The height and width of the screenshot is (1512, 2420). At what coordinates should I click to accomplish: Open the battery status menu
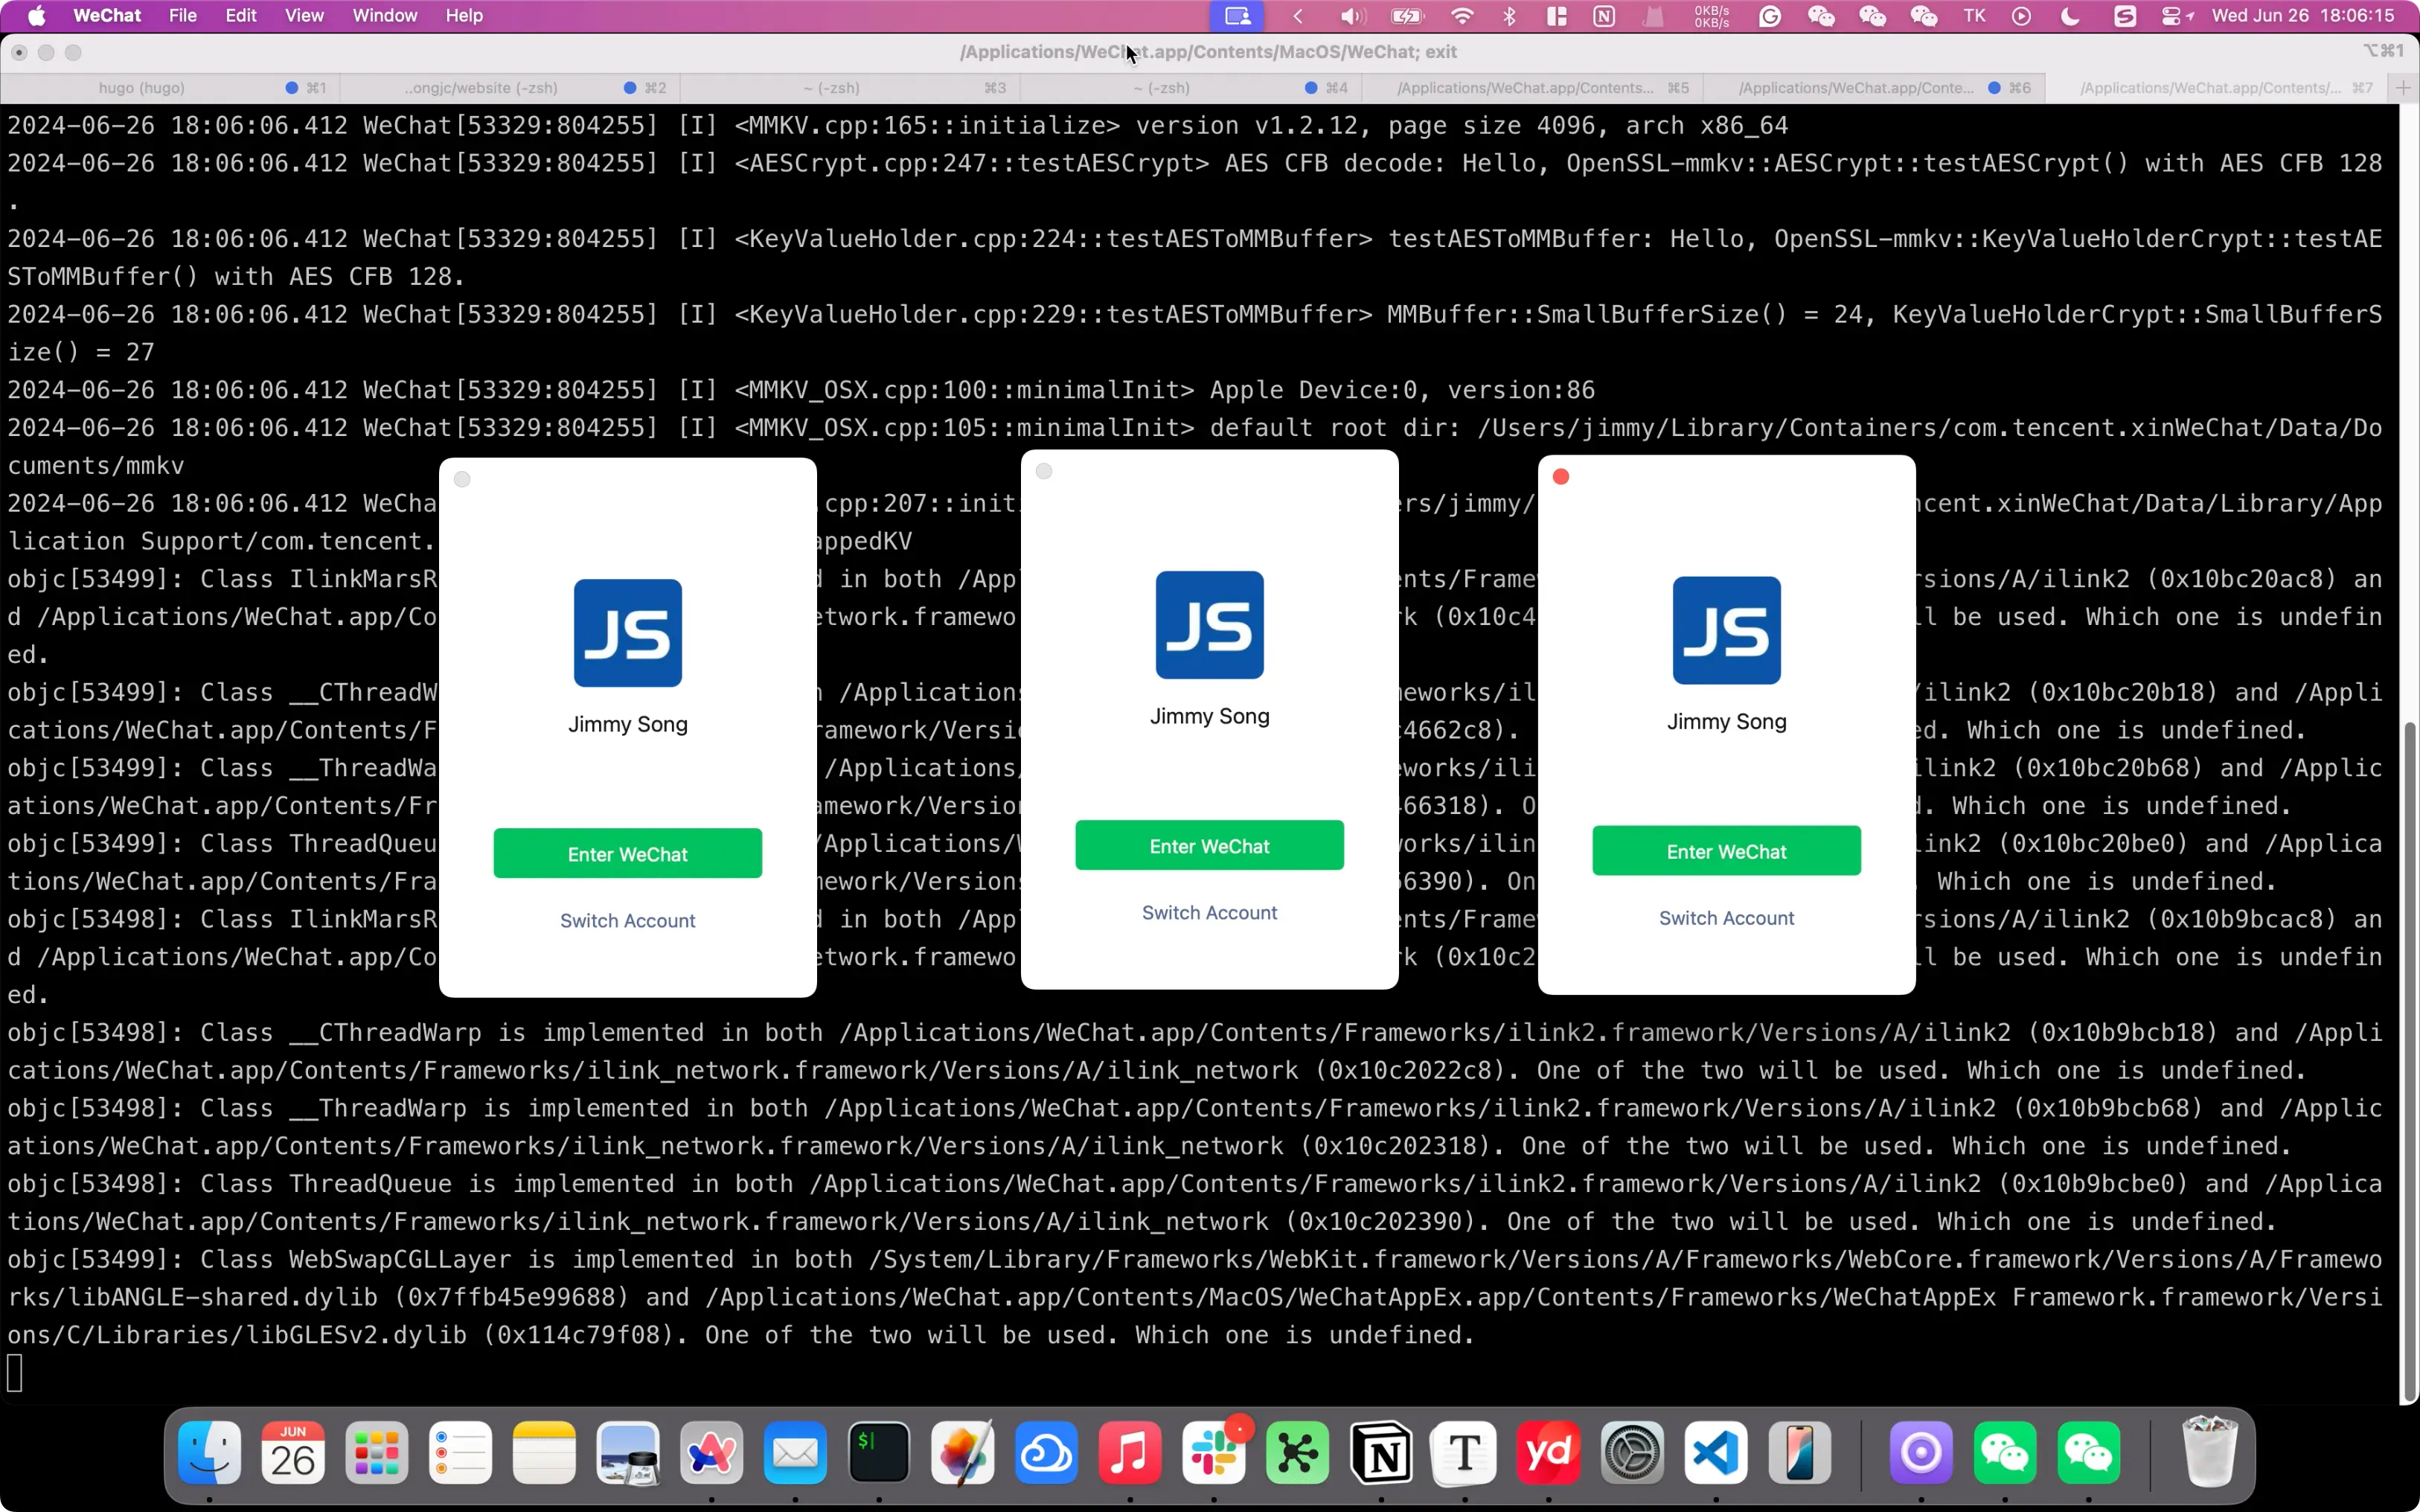(x=1407, y=16)
